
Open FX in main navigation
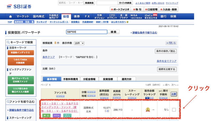coord(87,17)
